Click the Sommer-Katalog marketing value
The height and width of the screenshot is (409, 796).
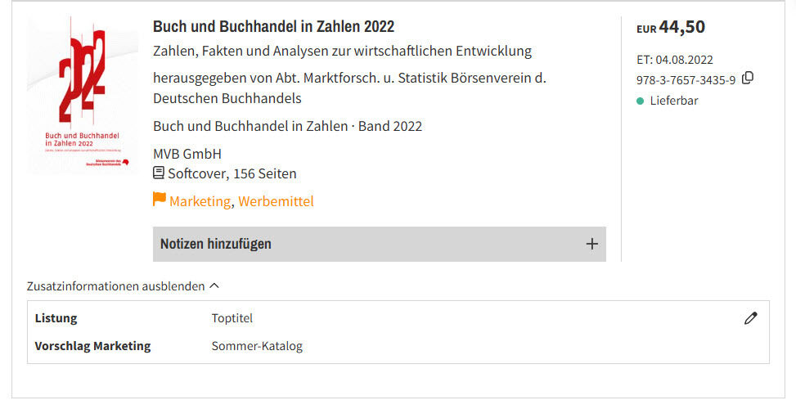tap(257, 346)
